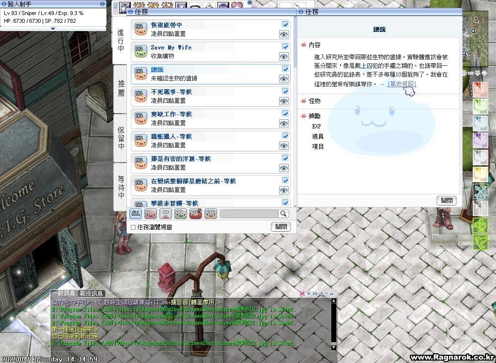Enable the 任務瀏覽視窗 checkbox

click(x=133, y=227)
